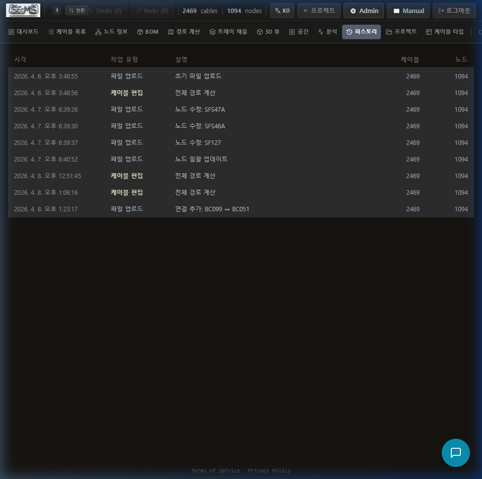
Task: Click the 전환 switch button
Action: [x=77, y=11]
